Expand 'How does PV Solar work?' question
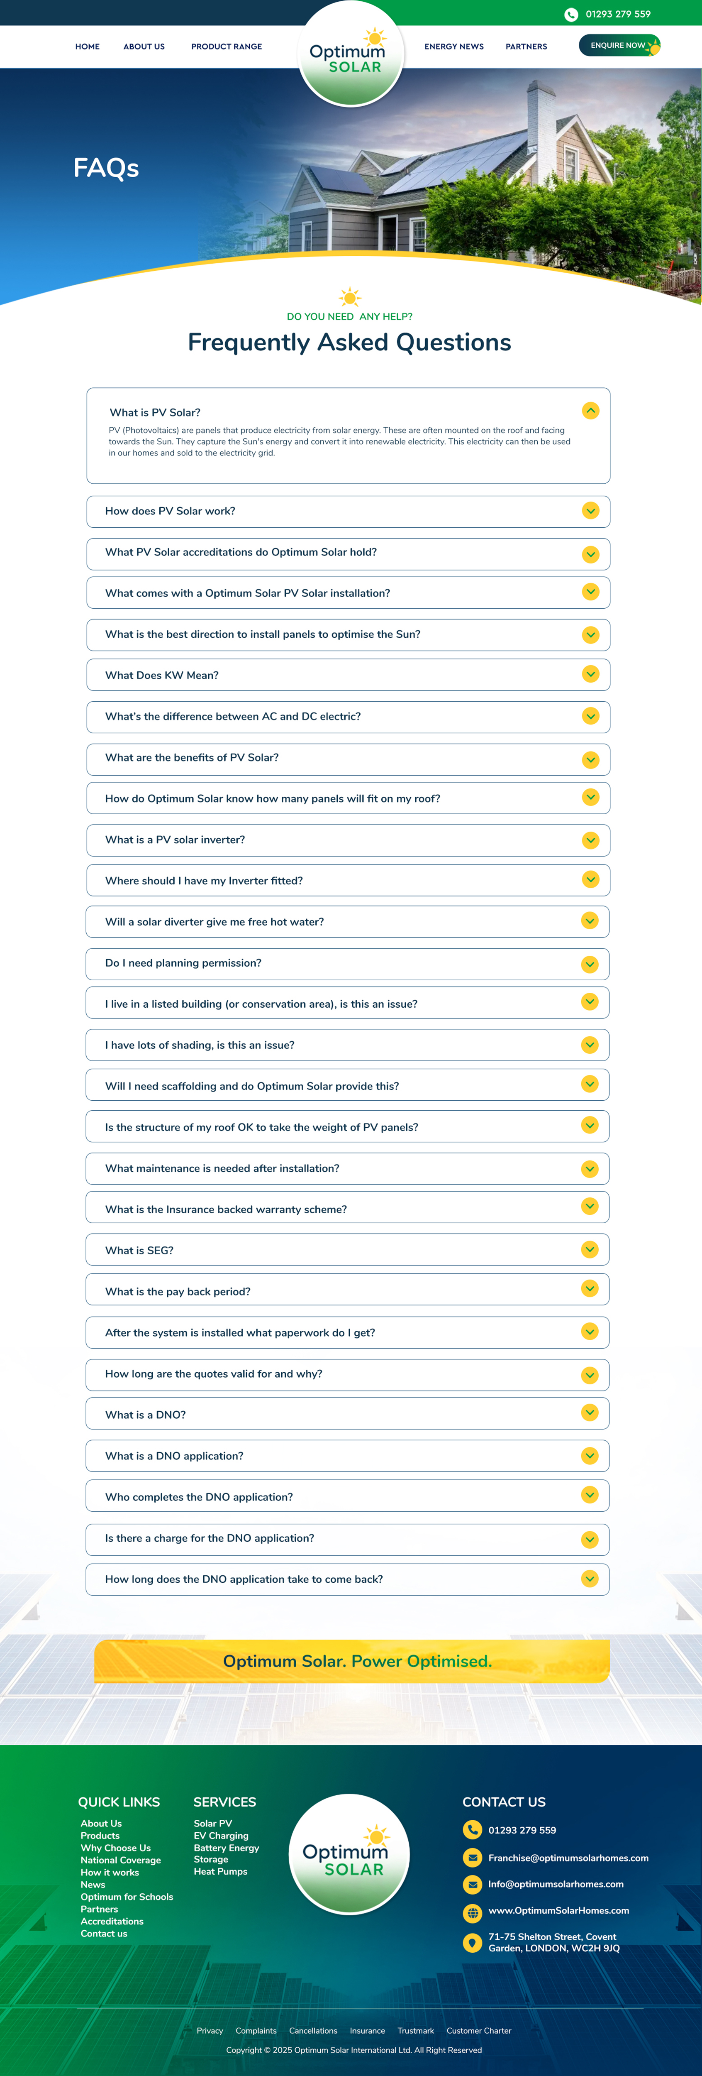The height and width of the screenshot is (2076, 702). [x=590, y=511]
